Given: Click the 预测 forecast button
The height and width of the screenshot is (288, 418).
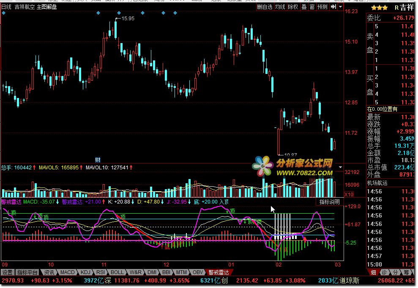Looking at the screenshot, I should point(322,7).
